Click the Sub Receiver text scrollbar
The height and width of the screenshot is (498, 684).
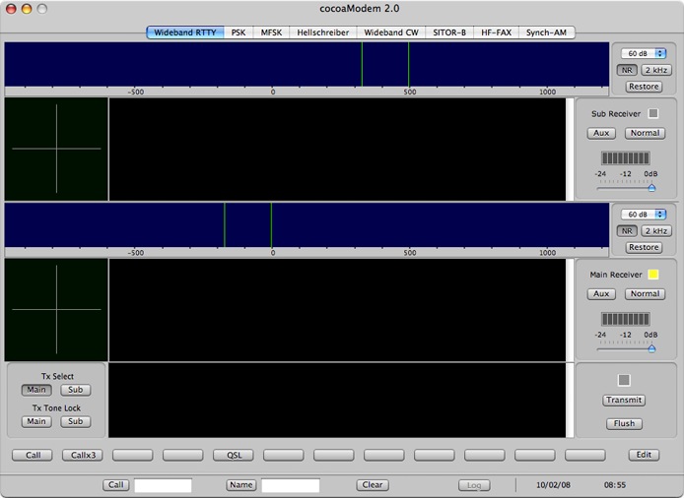click(570, 149)
